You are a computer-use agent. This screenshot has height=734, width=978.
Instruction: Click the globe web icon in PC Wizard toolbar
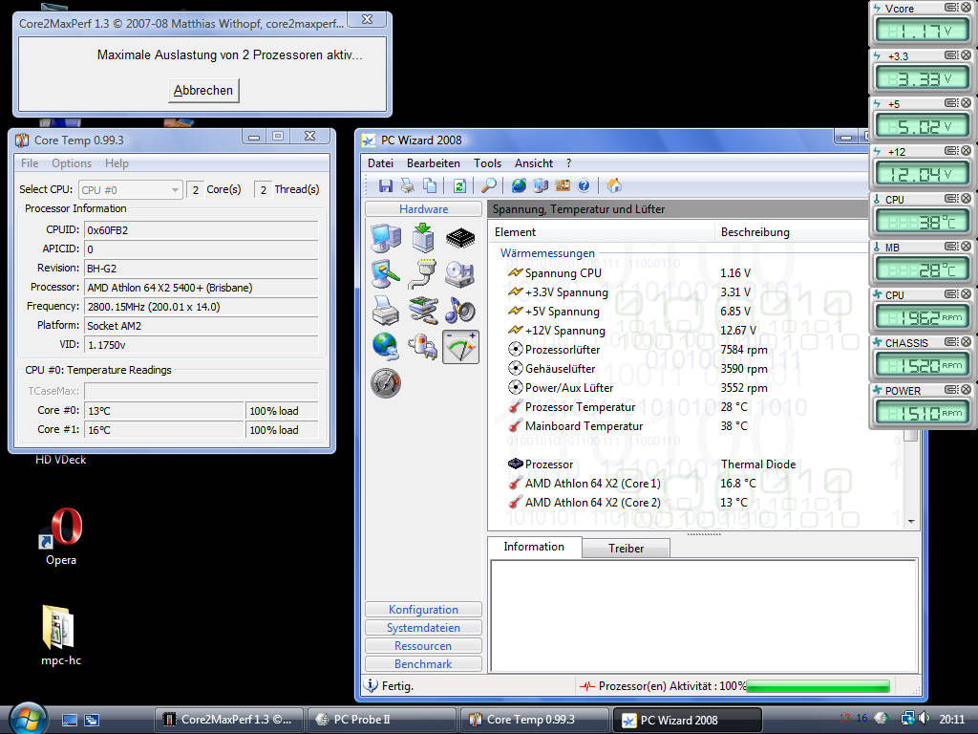519,185
